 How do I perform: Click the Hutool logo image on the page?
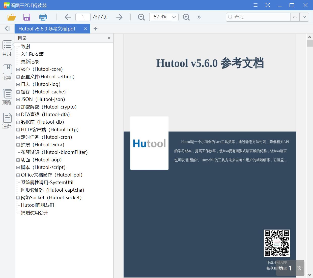pyautogui.click(x=149, y=143)
